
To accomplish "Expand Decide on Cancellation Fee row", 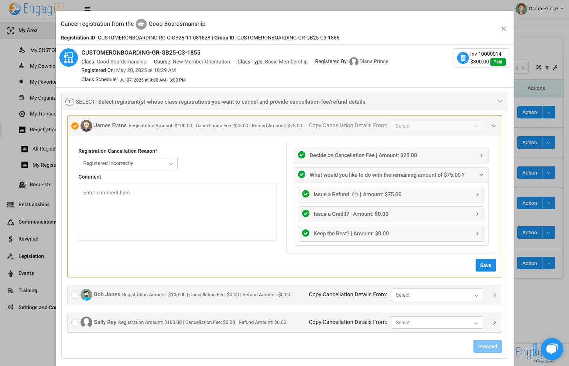I will [391, 155].
